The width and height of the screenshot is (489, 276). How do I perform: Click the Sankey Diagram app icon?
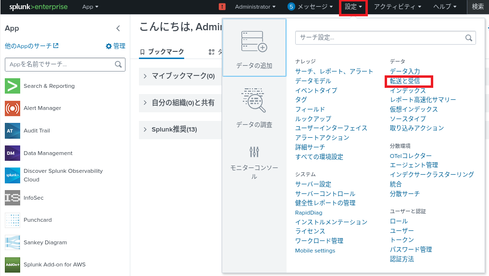tap(12, 242)
